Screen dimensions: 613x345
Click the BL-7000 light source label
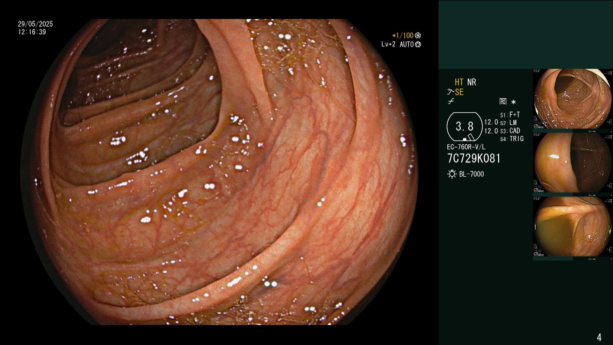(x=472, y=174)
